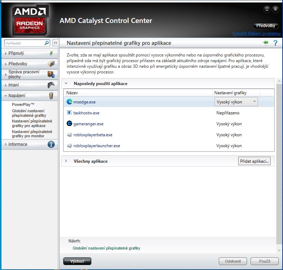Collapse sidebar with double-arrow button
Viewport: 283px width, 270px height.
pos(55,43)
